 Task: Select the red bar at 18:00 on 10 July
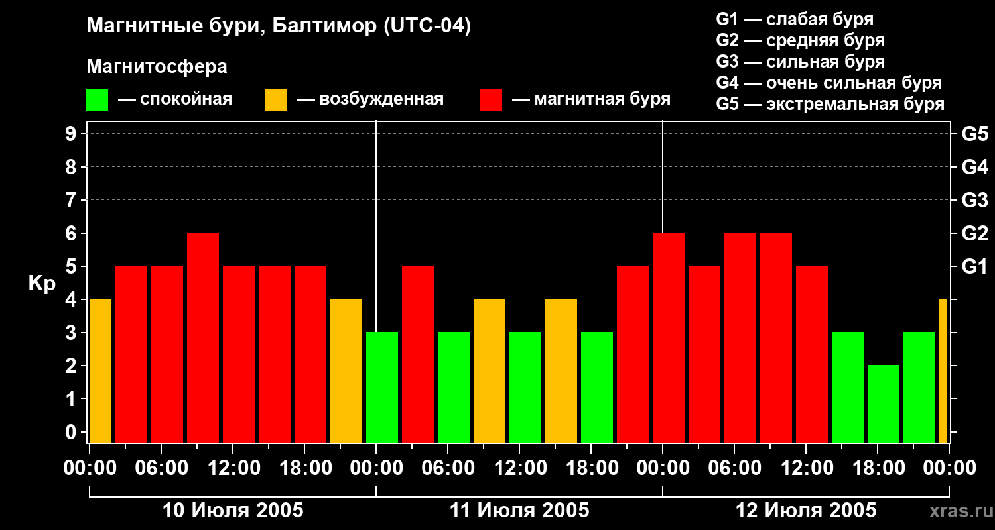pos(310,354)
